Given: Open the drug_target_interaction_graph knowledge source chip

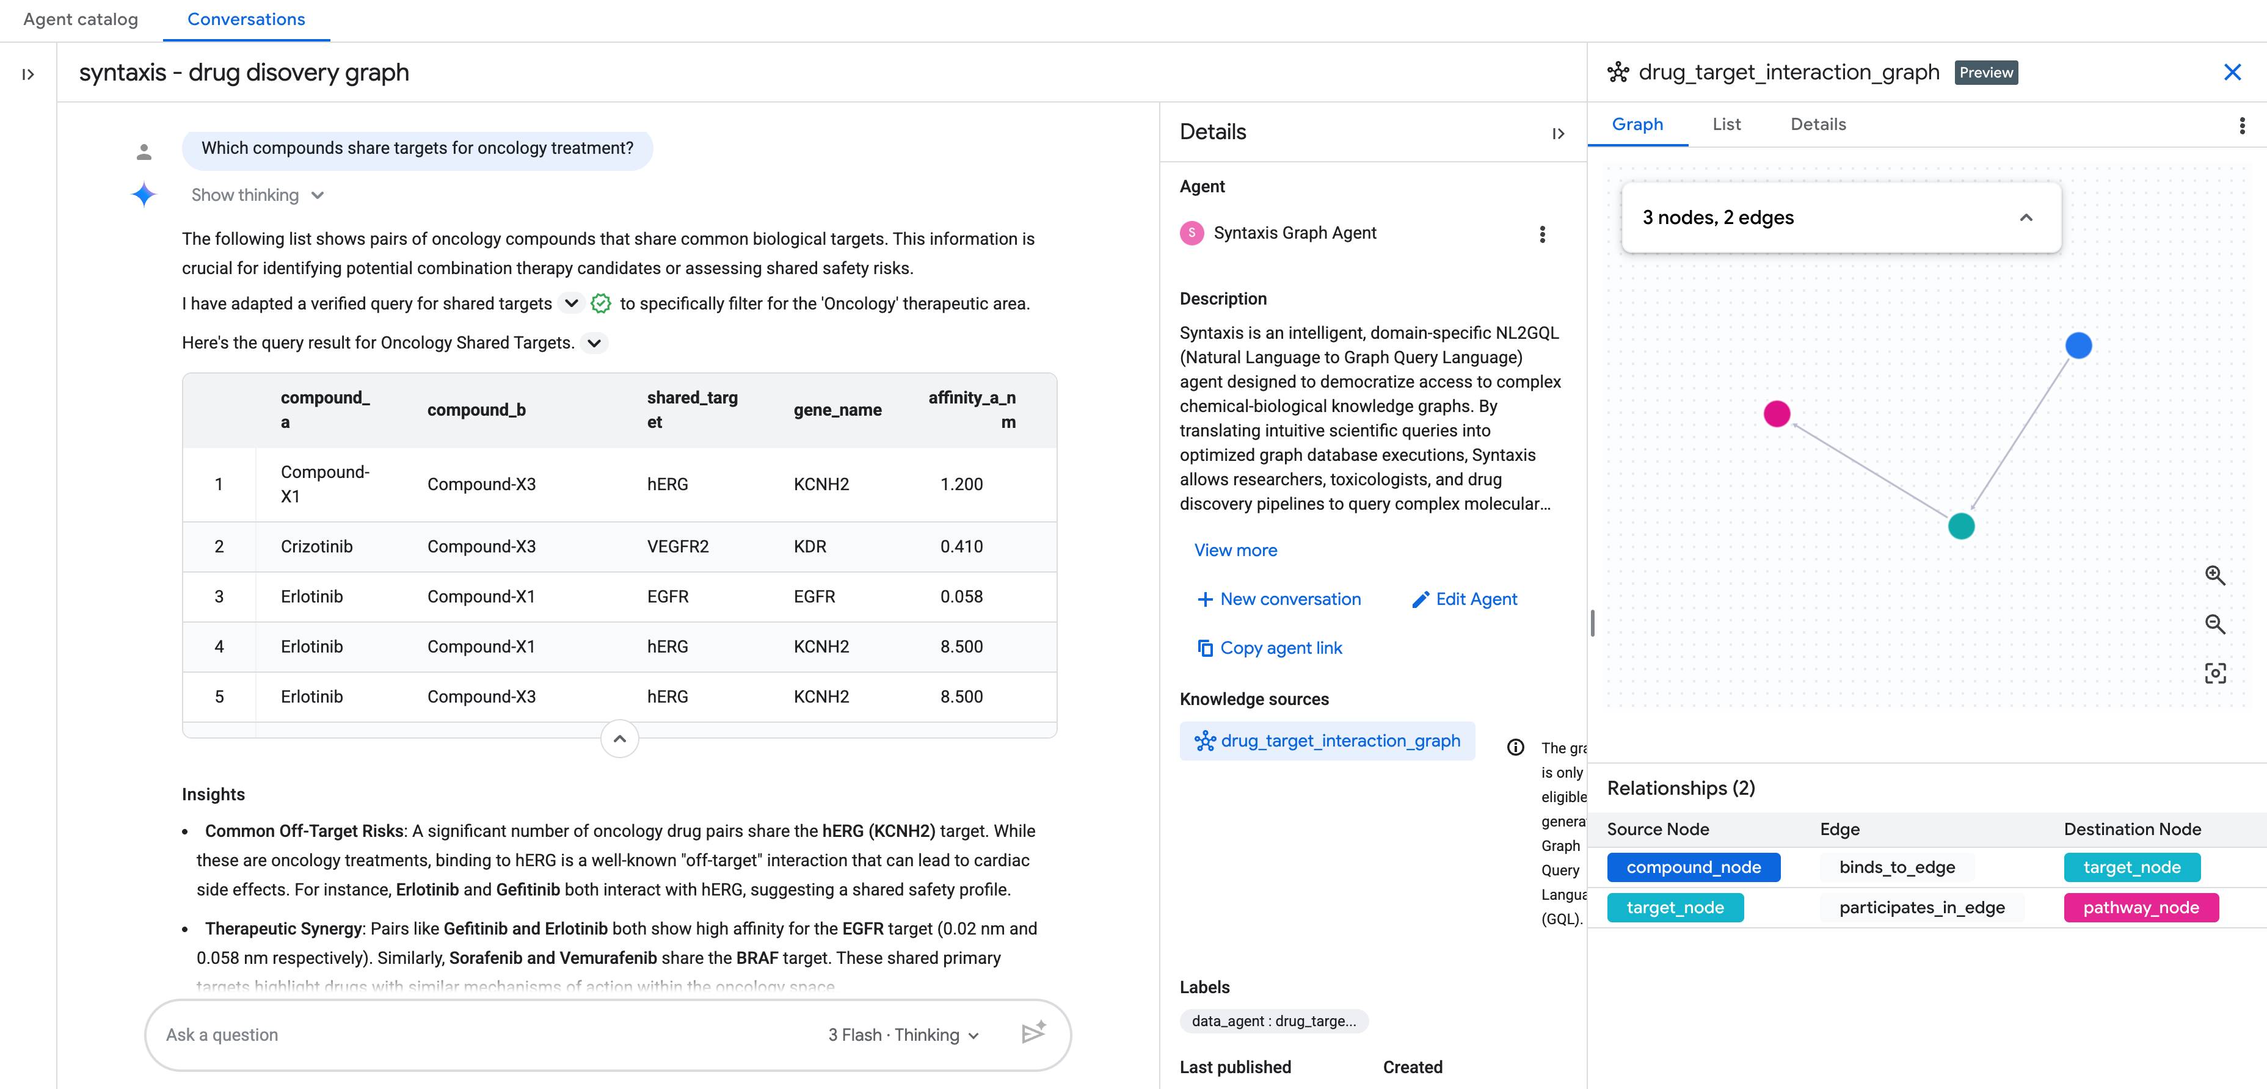Looking at the screenshot, I should point(1327,742).
